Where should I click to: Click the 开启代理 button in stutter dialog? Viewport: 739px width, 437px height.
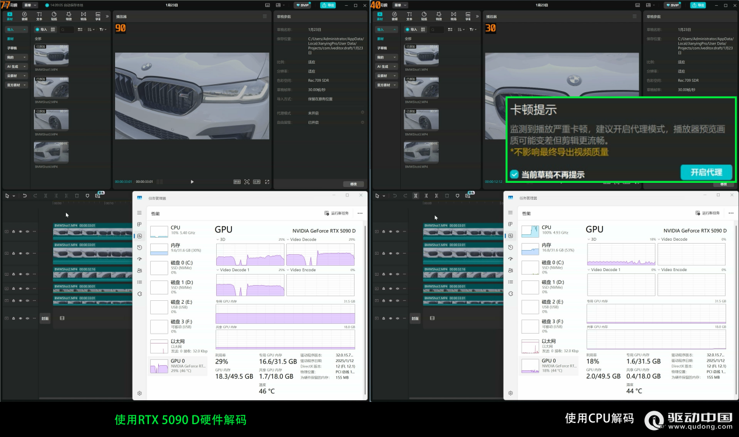pyautogui.click(x=706, y=172)
